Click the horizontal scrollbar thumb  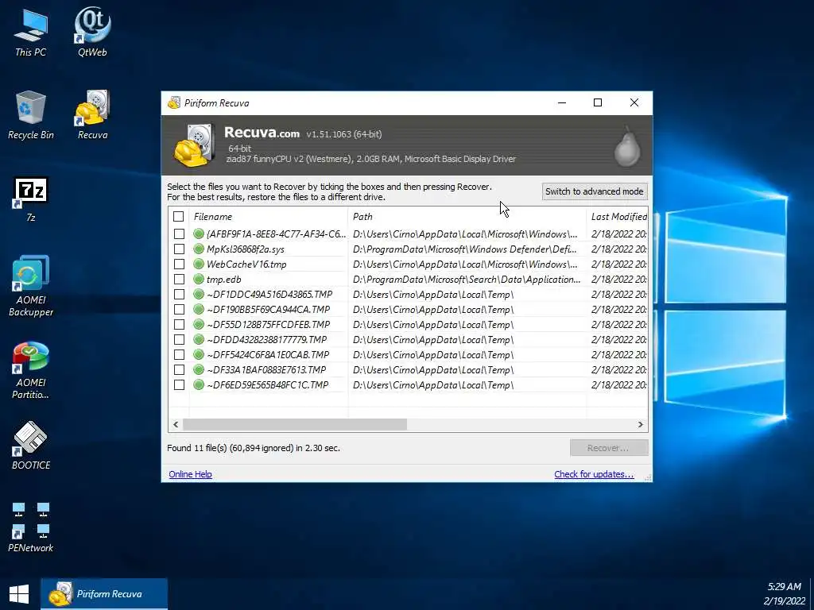(295, 424)
